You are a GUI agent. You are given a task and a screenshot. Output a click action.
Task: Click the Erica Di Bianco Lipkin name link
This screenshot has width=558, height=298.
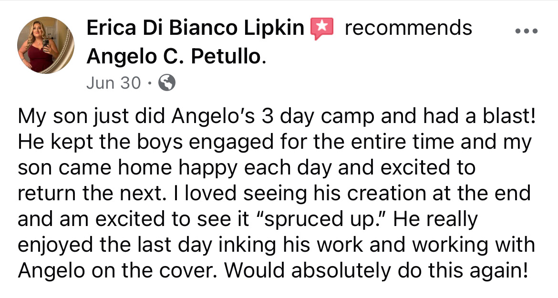pos(195,28)
